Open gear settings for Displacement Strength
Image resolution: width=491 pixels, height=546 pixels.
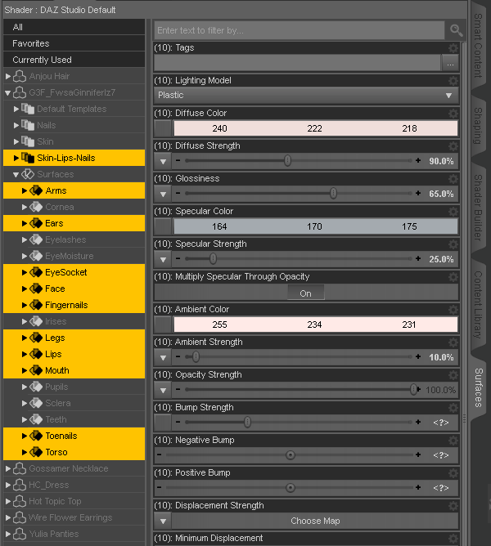tap(453, 506)
